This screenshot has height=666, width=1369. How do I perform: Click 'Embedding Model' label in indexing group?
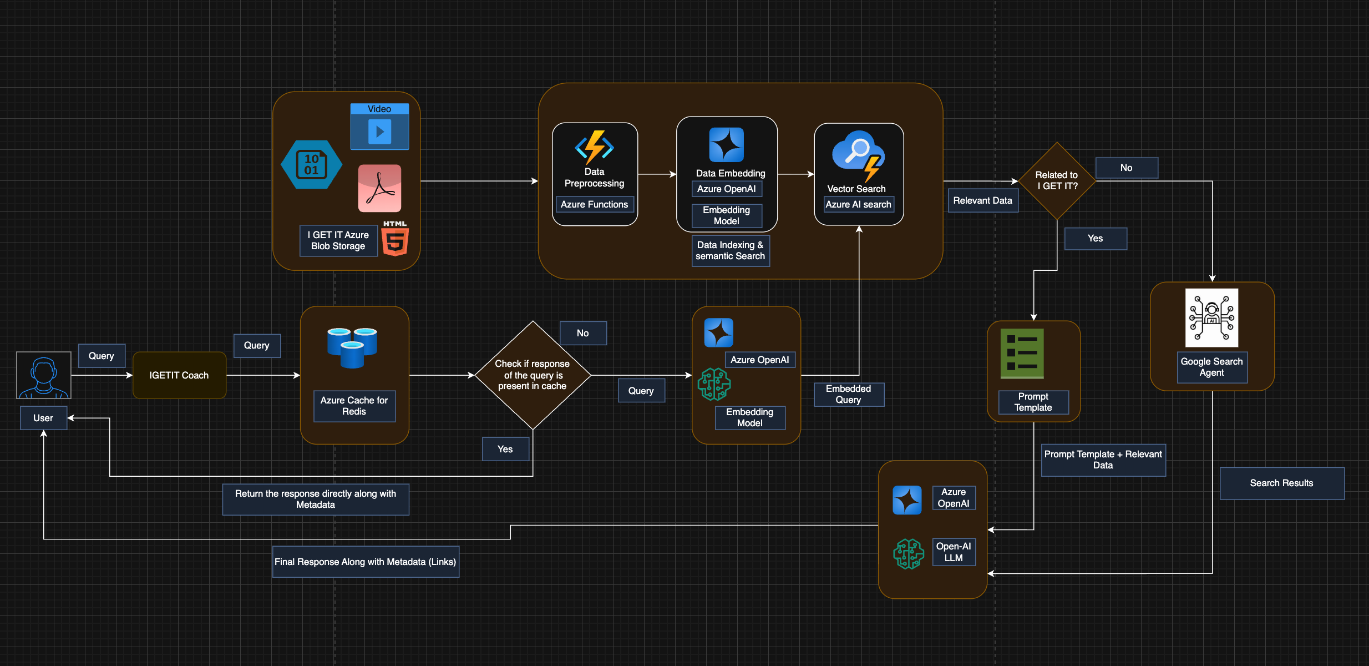[x=727, y=215]
